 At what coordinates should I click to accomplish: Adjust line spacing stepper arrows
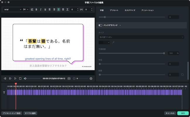coord(78,9)
